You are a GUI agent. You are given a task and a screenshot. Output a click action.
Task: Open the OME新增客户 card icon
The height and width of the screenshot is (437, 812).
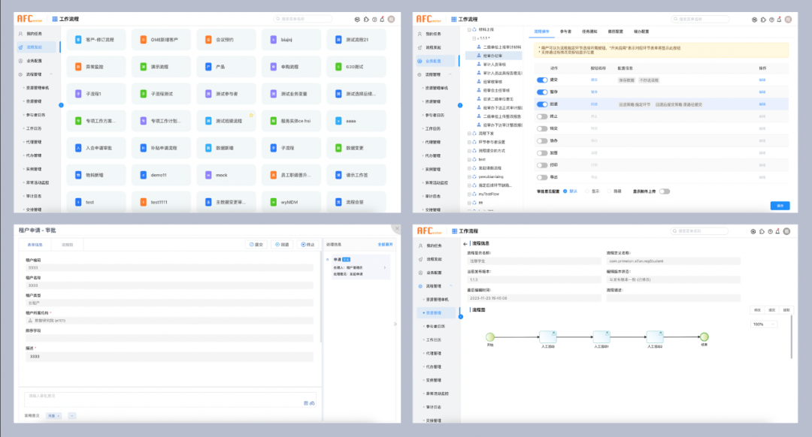[x=144, y=40]
